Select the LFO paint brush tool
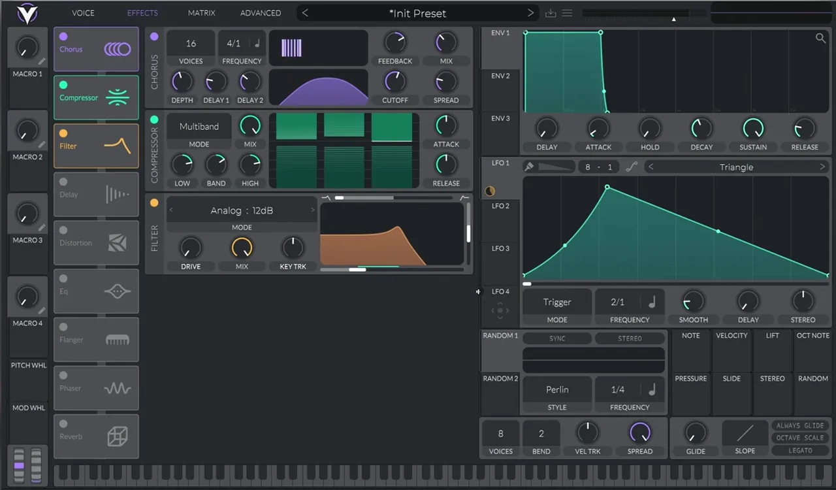 [x=529, y=167]
